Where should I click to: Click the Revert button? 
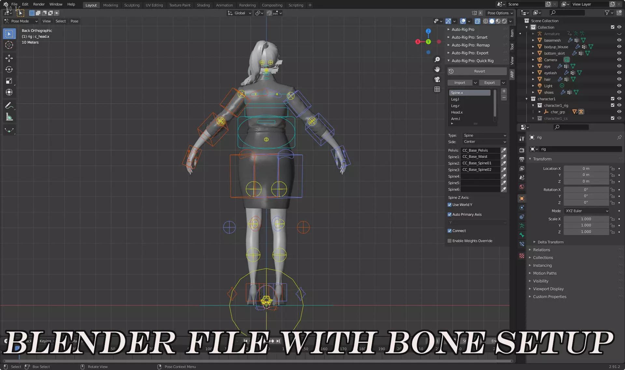pyautogui.click(x=477, y=71)
